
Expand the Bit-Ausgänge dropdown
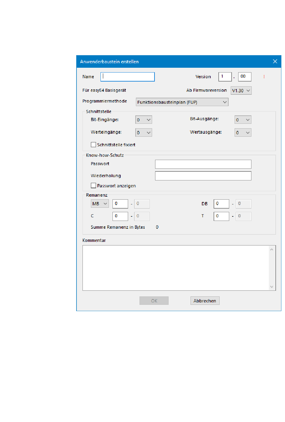coord(243,120)
